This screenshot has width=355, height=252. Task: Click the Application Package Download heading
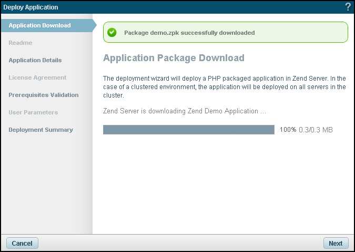pos(174,58)
